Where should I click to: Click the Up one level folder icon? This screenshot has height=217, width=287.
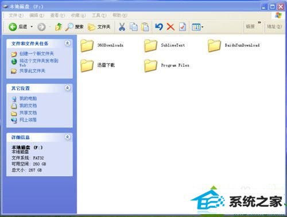[x=59, y=27]
